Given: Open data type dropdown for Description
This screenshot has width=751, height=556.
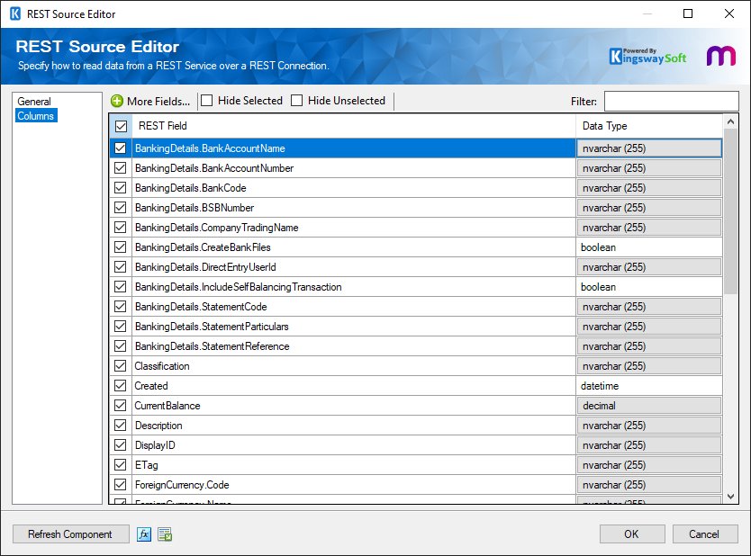Looking at the screenshot, I should [649, 426].
